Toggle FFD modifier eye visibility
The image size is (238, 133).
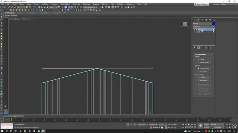point(194,30)
